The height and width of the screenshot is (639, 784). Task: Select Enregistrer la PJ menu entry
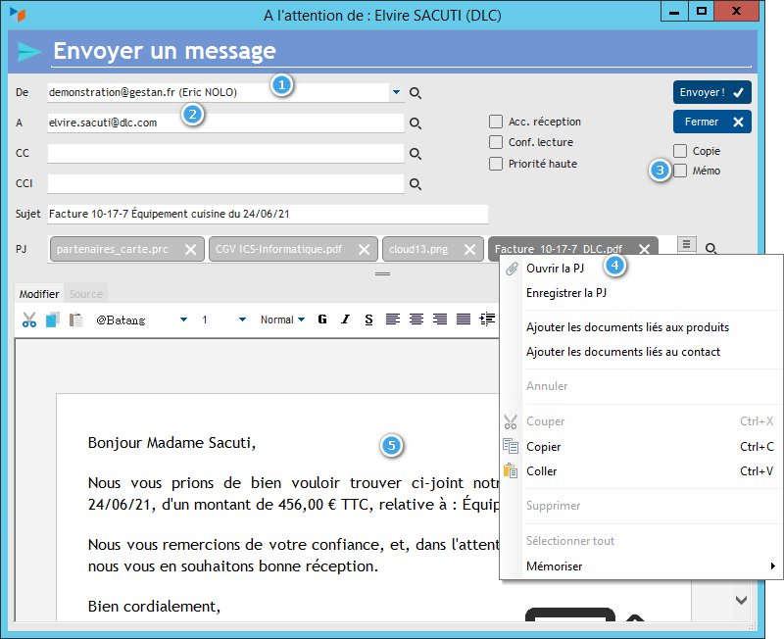(568, 292)
